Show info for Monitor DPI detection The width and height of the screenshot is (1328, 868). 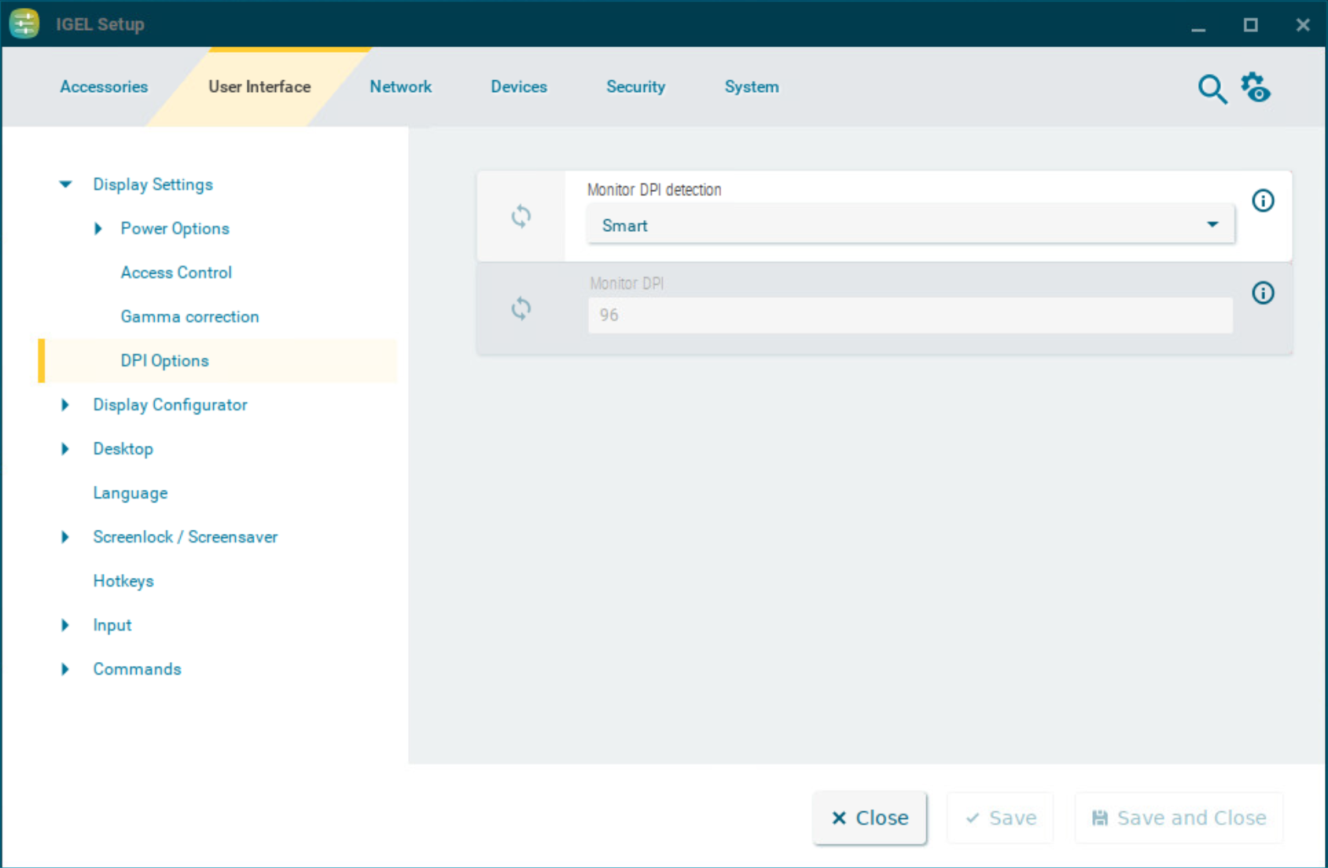coord(1263,201)
